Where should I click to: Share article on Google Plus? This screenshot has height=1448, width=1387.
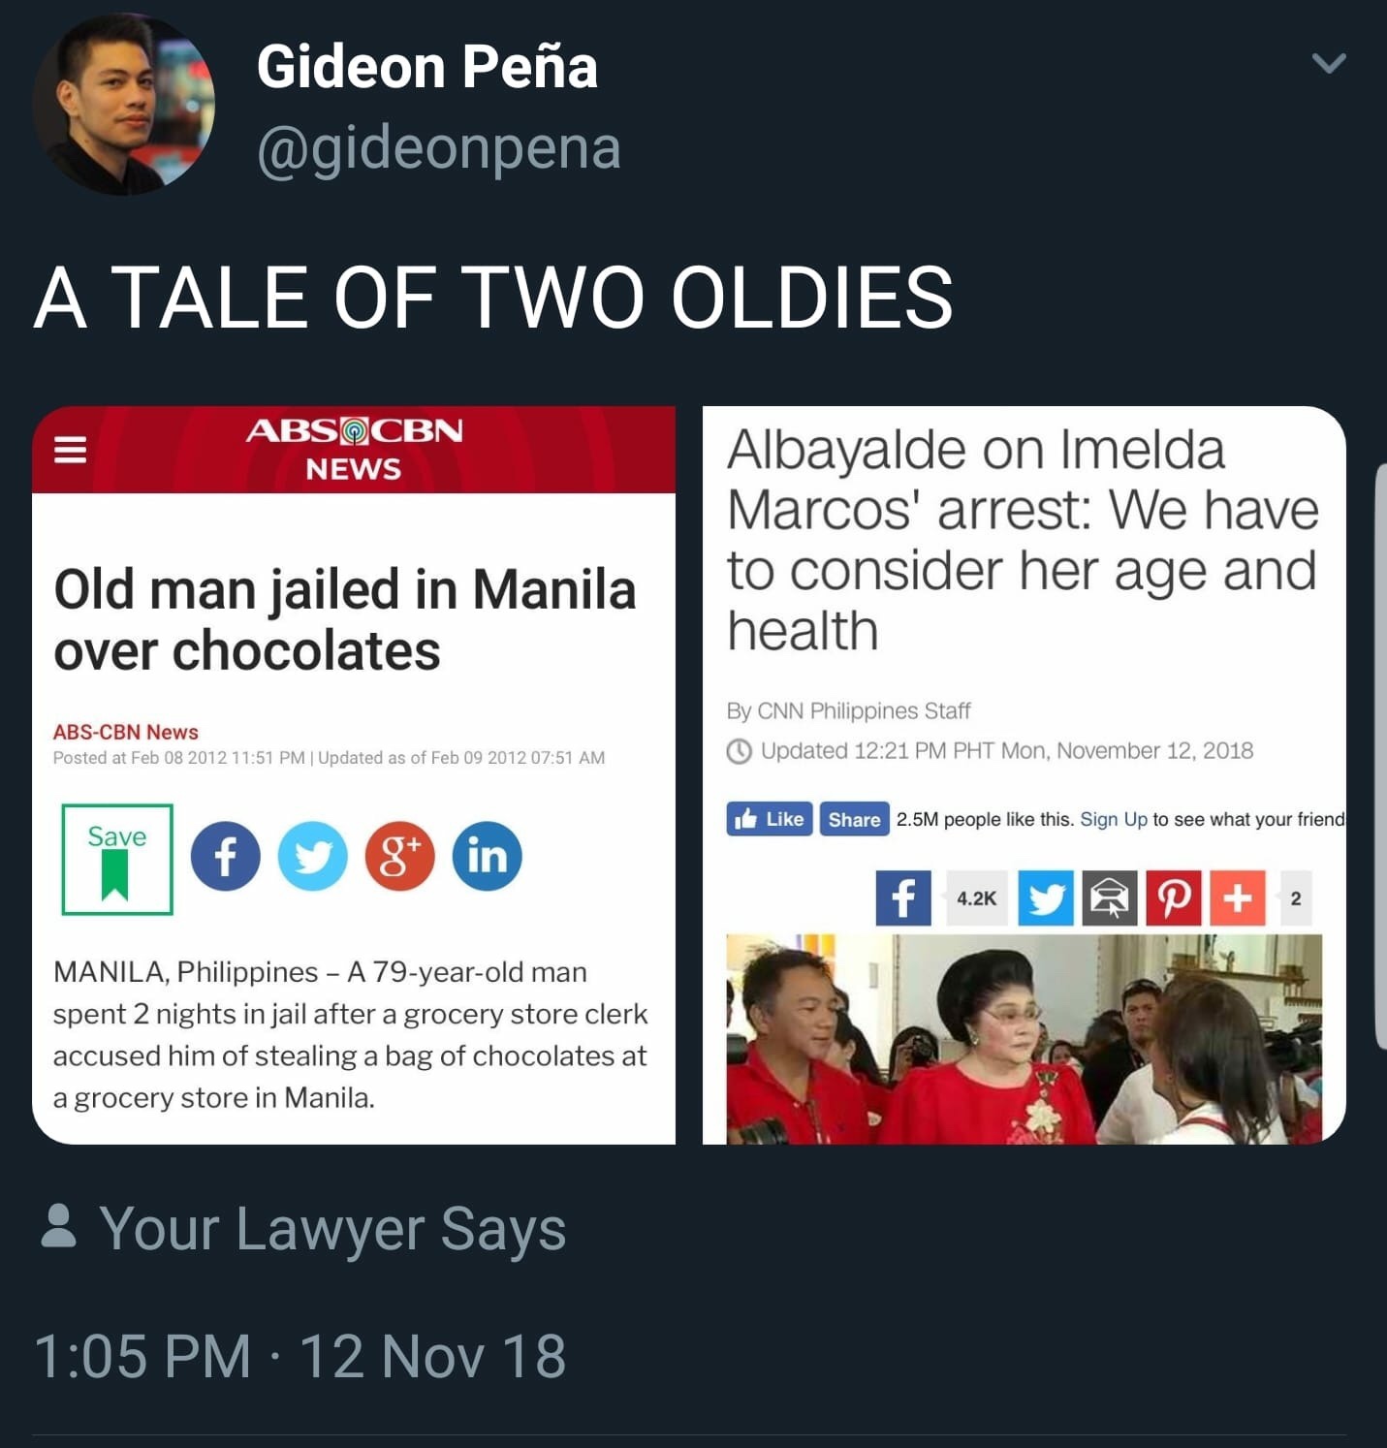(x=399, y=857)
